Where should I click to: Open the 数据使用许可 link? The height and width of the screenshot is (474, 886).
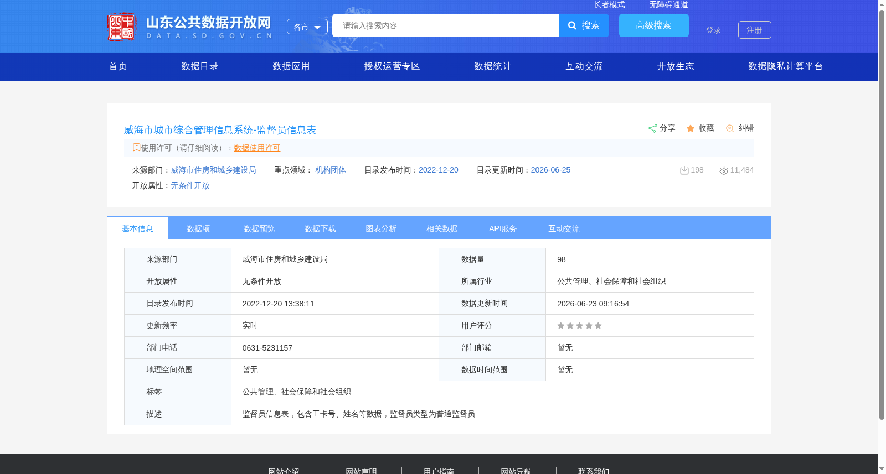pos(257,148)
